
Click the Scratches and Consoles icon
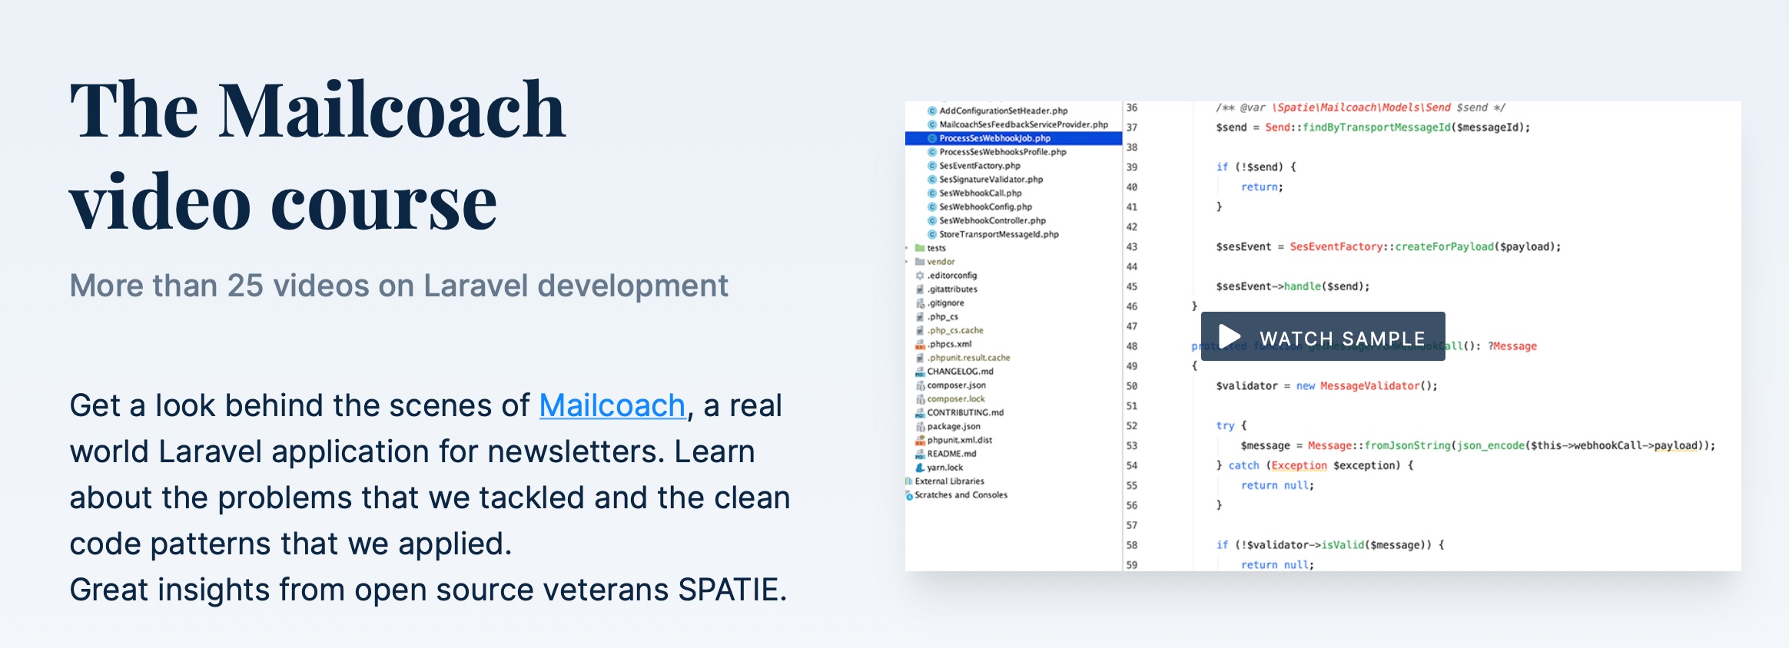(x=909, y=495)
